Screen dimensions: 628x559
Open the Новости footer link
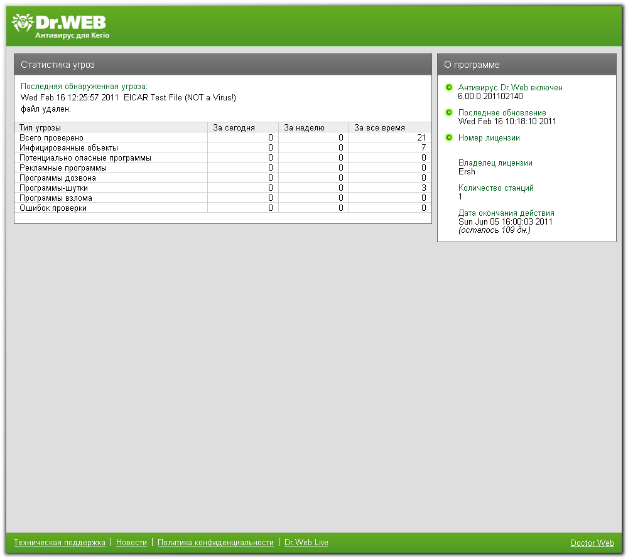(x=131, y=542)
